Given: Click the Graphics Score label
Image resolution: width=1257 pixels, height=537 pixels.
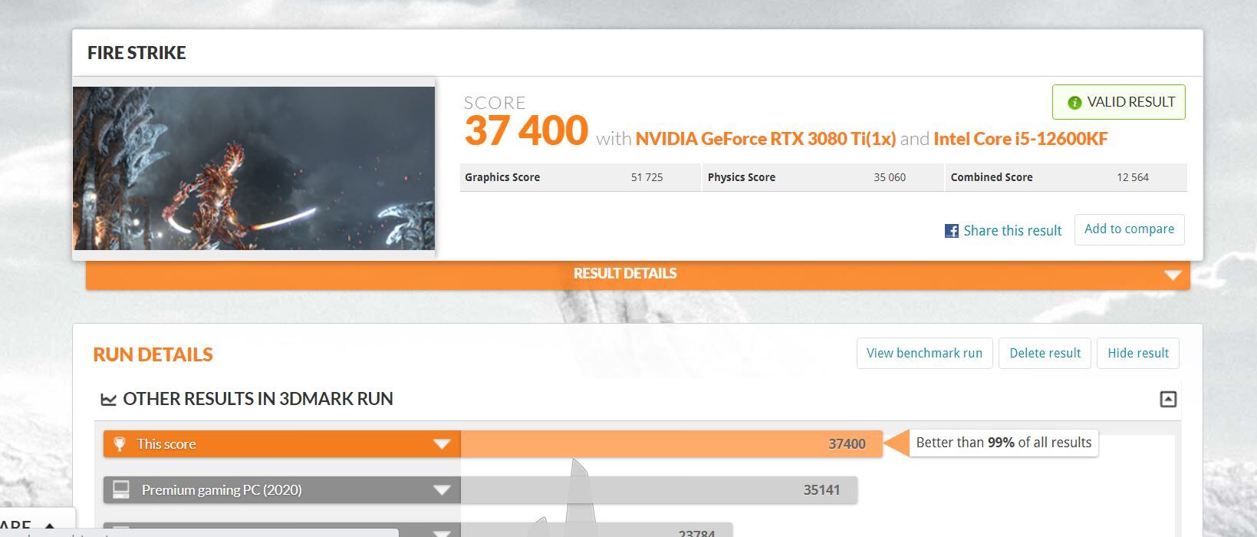Looking at the screenshot, I should click(x=502, y=177).
